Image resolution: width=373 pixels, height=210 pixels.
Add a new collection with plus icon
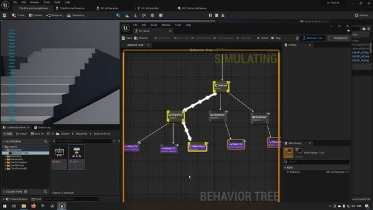(x=26, y=192)
